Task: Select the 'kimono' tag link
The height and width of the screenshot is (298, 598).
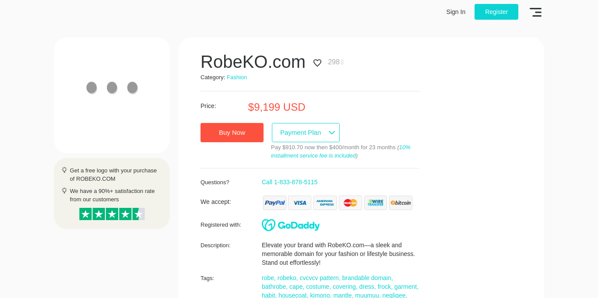Action: (x=320, y=295)
